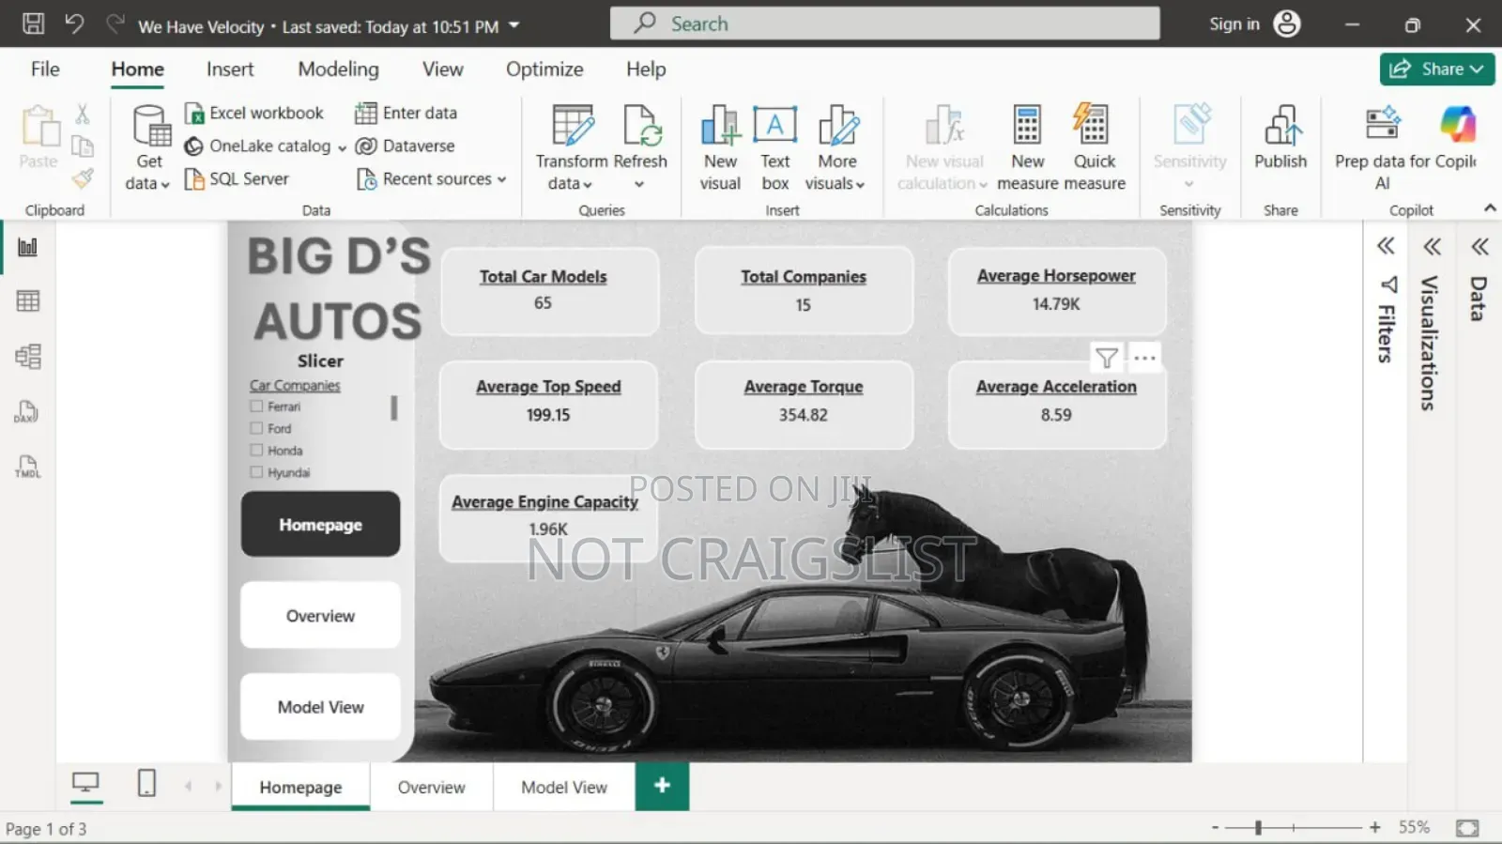The height and width of the screenshot is (844, 1502).
Task: Expand the Refresh dropdown arrow
Action: click(639, 185)
